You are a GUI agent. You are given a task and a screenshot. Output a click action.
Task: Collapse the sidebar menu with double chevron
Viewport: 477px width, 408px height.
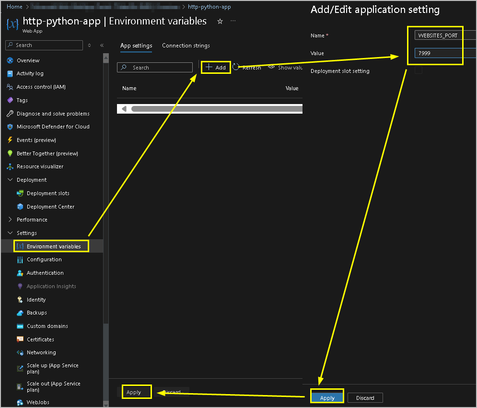102,46
